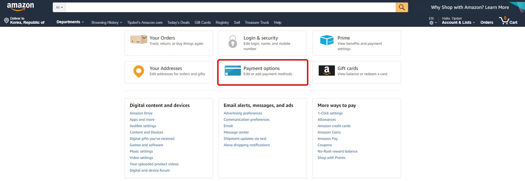Image resolution: width=525 pixels, height=181 pixels.
Task: Open the Amazon Drive link
Action: pyautogui.click(x=141, y=113)
